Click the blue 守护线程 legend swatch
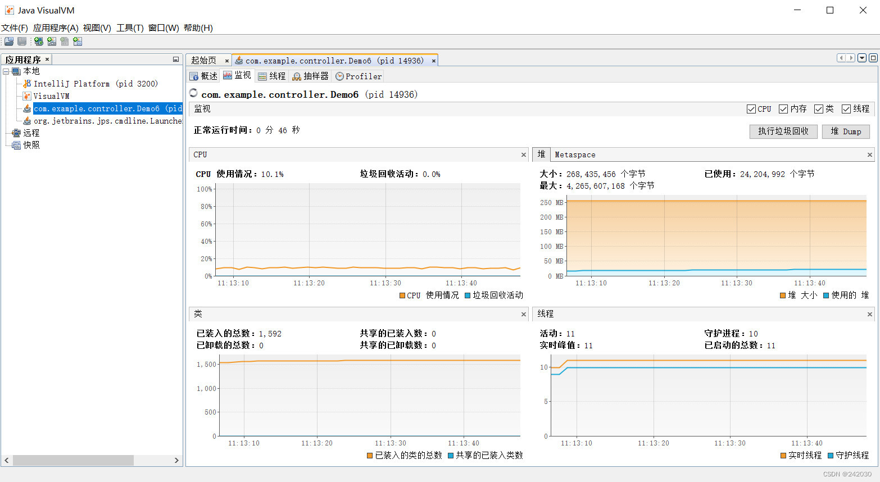 (831, 456)
